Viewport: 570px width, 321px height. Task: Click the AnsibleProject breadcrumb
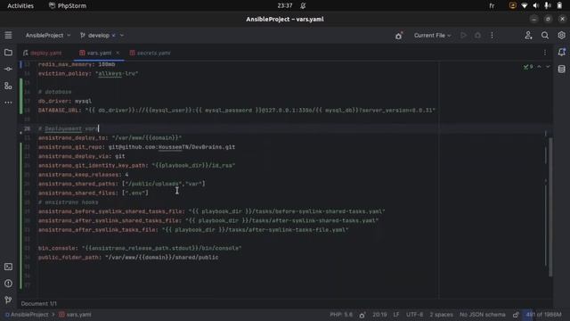click(x=27, y=315)
